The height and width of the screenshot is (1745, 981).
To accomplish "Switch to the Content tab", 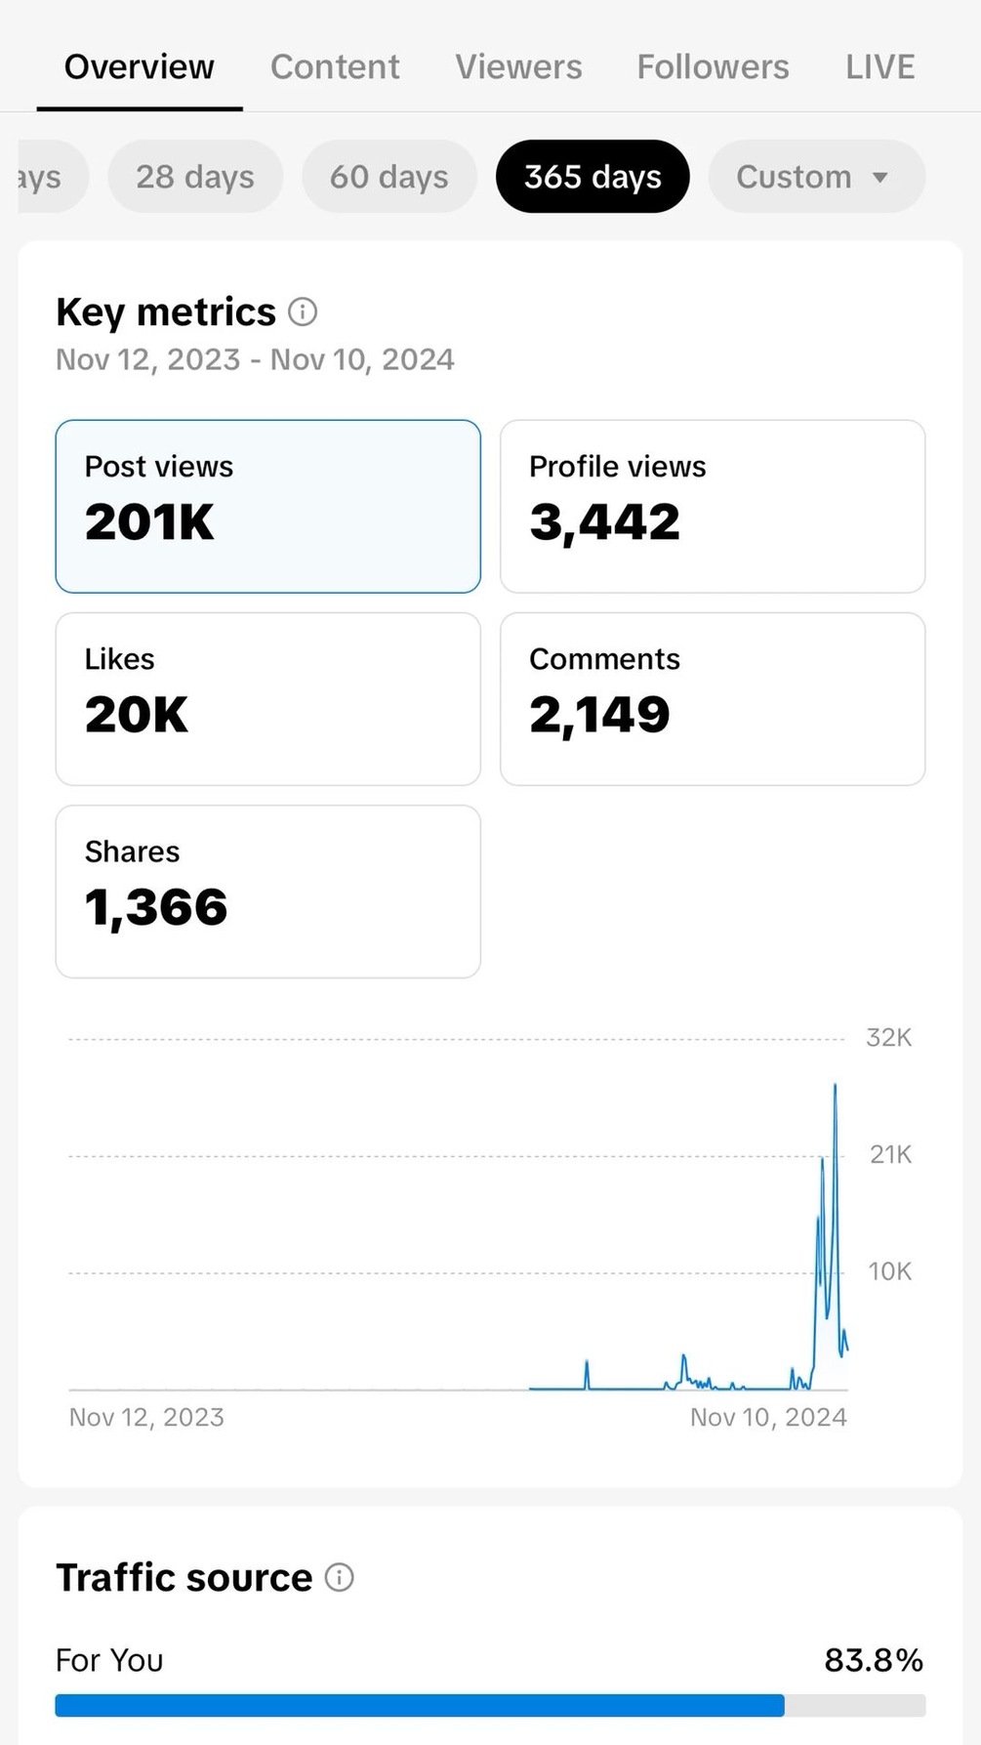I will [x=335, y=67].
